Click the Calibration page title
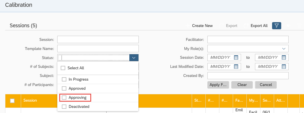Viewport: 304px width, 113px height. click(19, 5)
